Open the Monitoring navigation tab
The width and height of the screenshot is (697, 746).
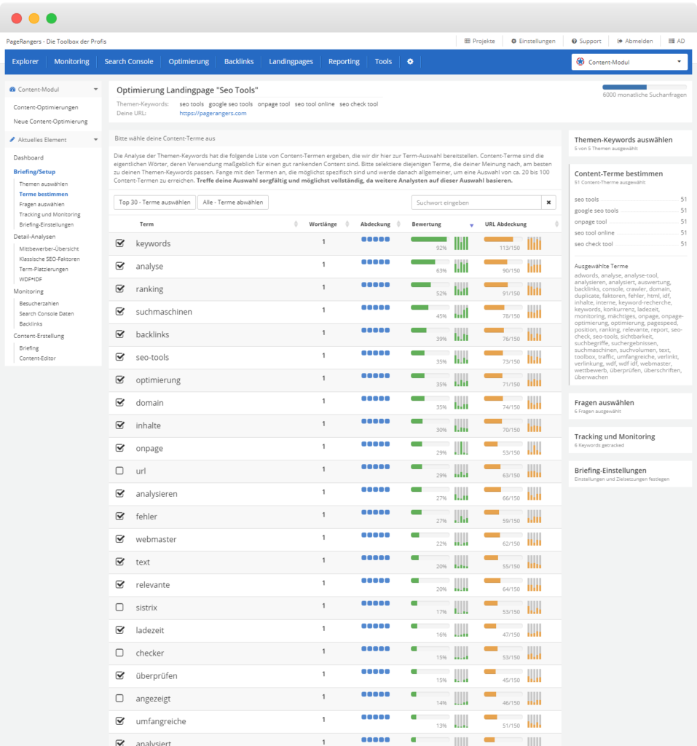(x=71, y=62)
